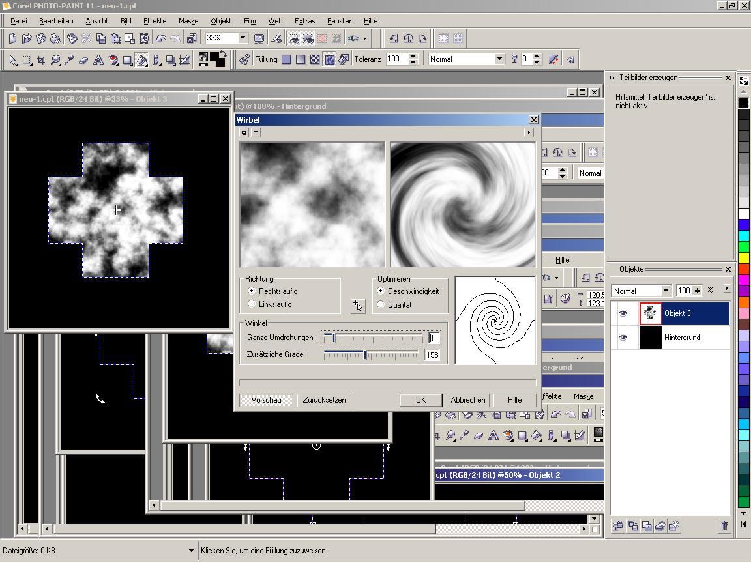Pick the Eraser tool

click(83, 60)
